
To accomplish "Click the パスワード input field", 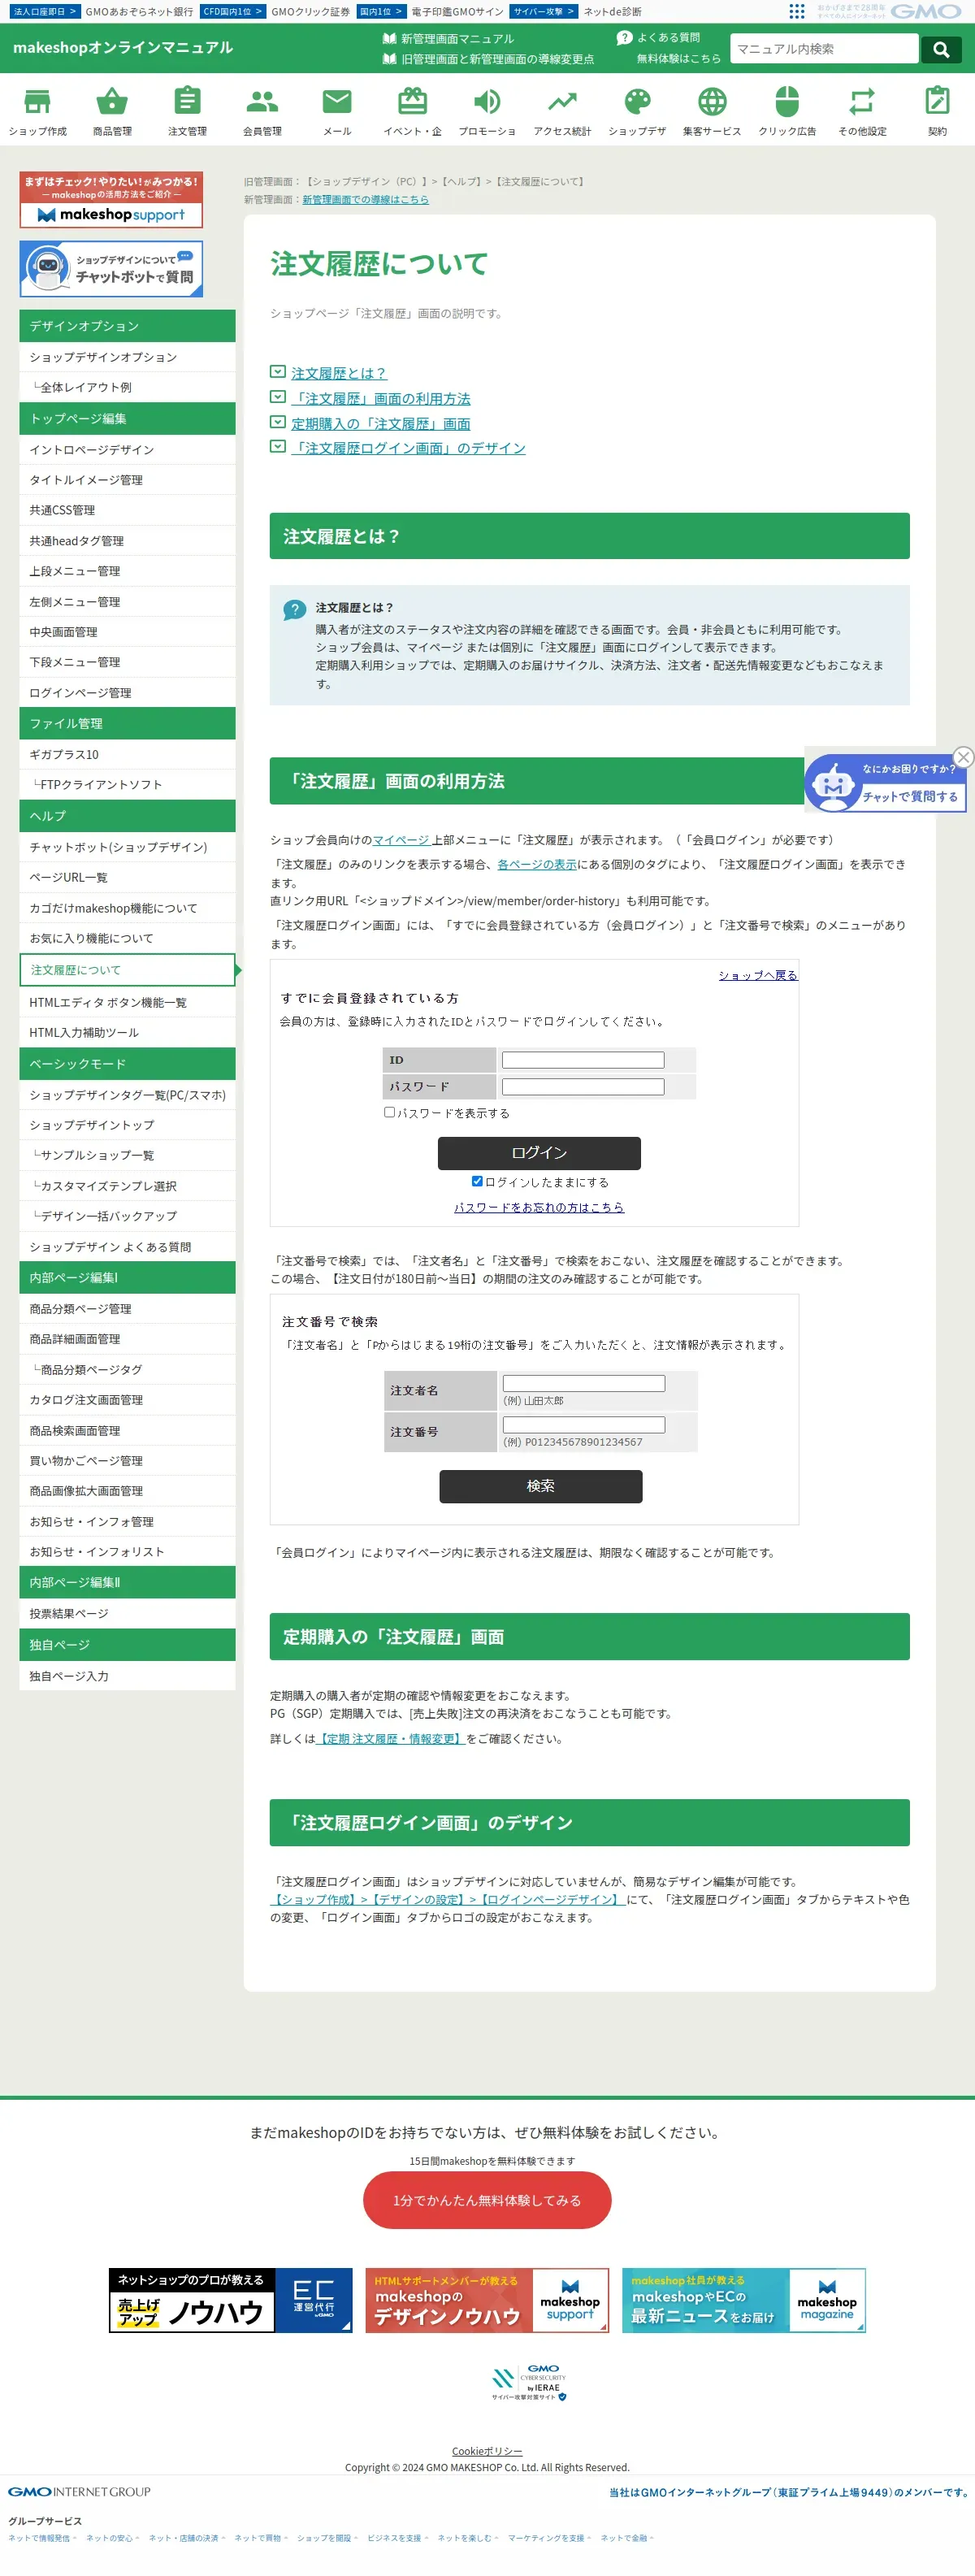I will [583, 1087].
